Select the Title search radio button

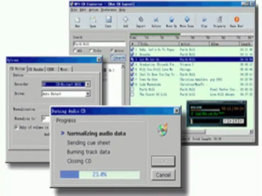pos(91,51)
